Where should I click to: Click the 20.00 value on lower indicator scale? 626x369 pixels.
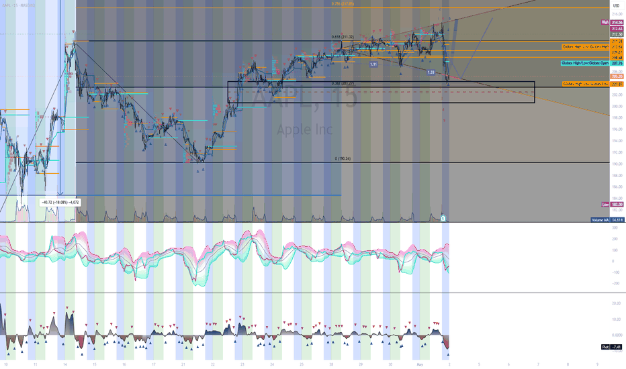tap(617, 303)
